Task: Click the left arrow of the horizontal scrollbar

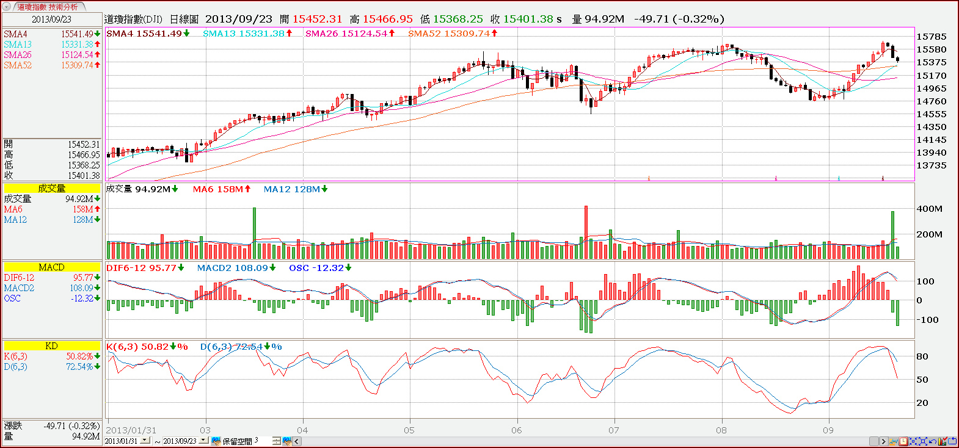Action: 297,441
